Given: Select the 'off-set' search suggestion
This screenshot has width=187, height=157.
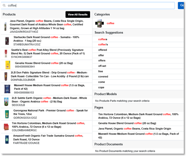Looking at the screenshot, I should [102, 66].
